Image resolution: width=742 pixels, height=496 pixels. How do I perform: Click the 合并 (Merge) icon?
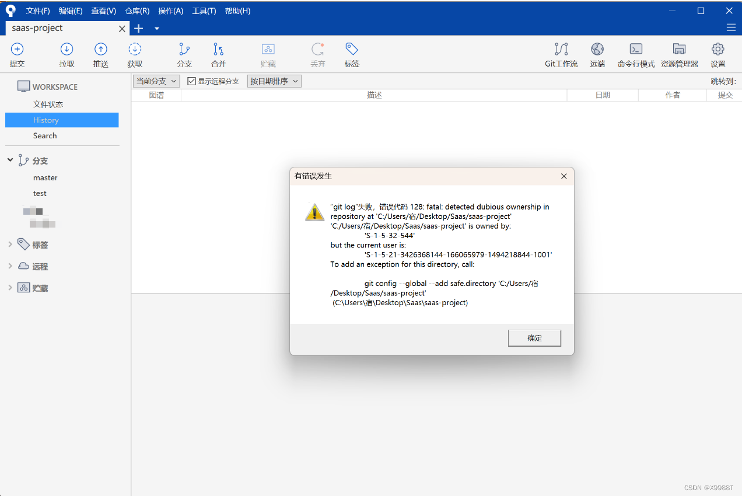(x=218, y=54)
